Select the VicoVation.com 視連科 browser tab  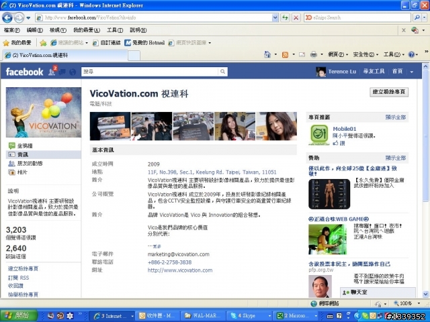[x=64, y=55]
